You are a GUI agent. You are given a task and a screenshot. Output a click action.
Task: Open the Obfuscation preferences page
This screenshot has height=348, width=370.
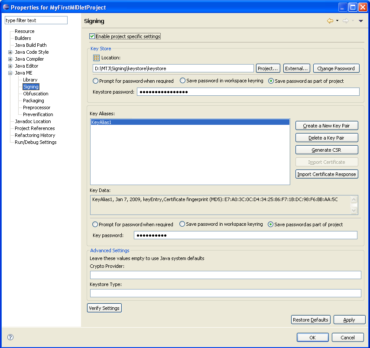[36, 94]
